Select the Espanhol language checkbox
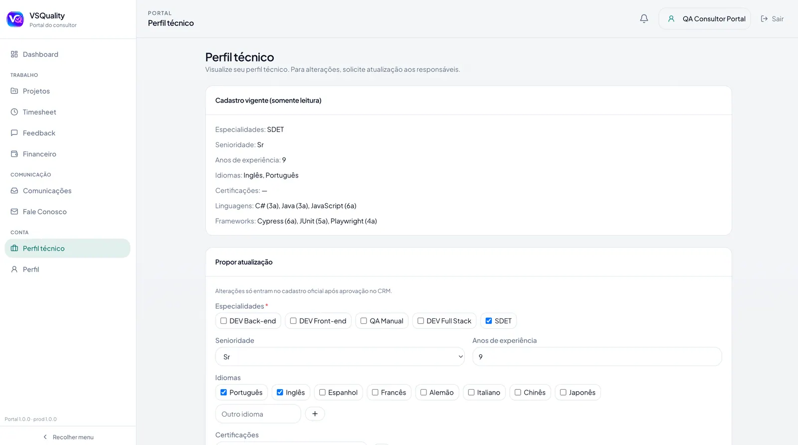Image resolution: width=798 pixels, height=445 pixels. tap(322, 393)
